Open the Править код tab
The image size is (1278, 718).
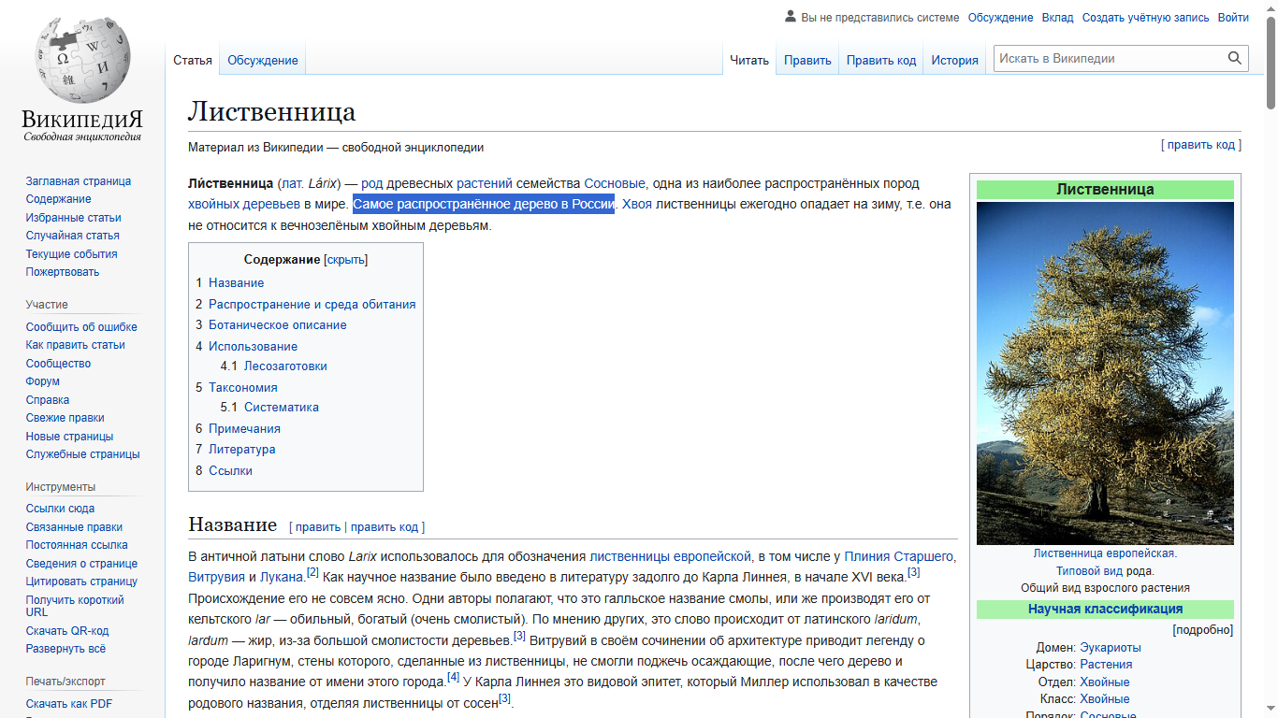click(880, 61)
